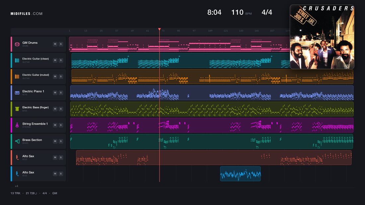Mute the Electric Guitar (clean) track
Image resolution: width=365 pixels, height=205 pixels.
click(x=55, y=60)
